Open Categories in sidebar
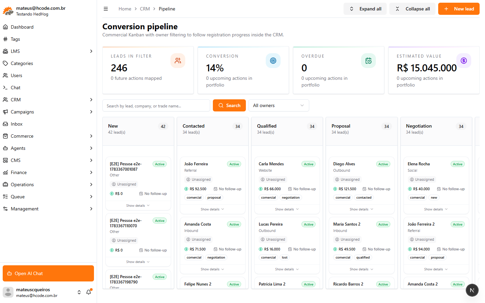This screenshot has width=485, height=303. click(48, 63)
